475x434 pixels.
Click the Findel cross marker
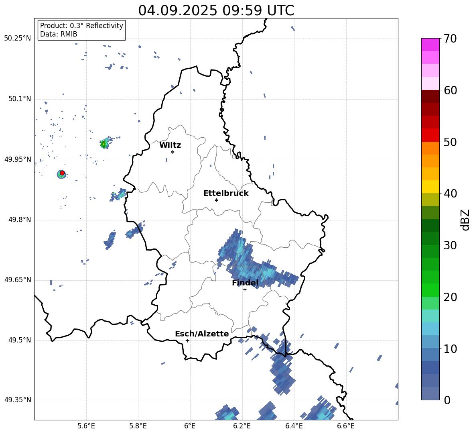(245, 290)
